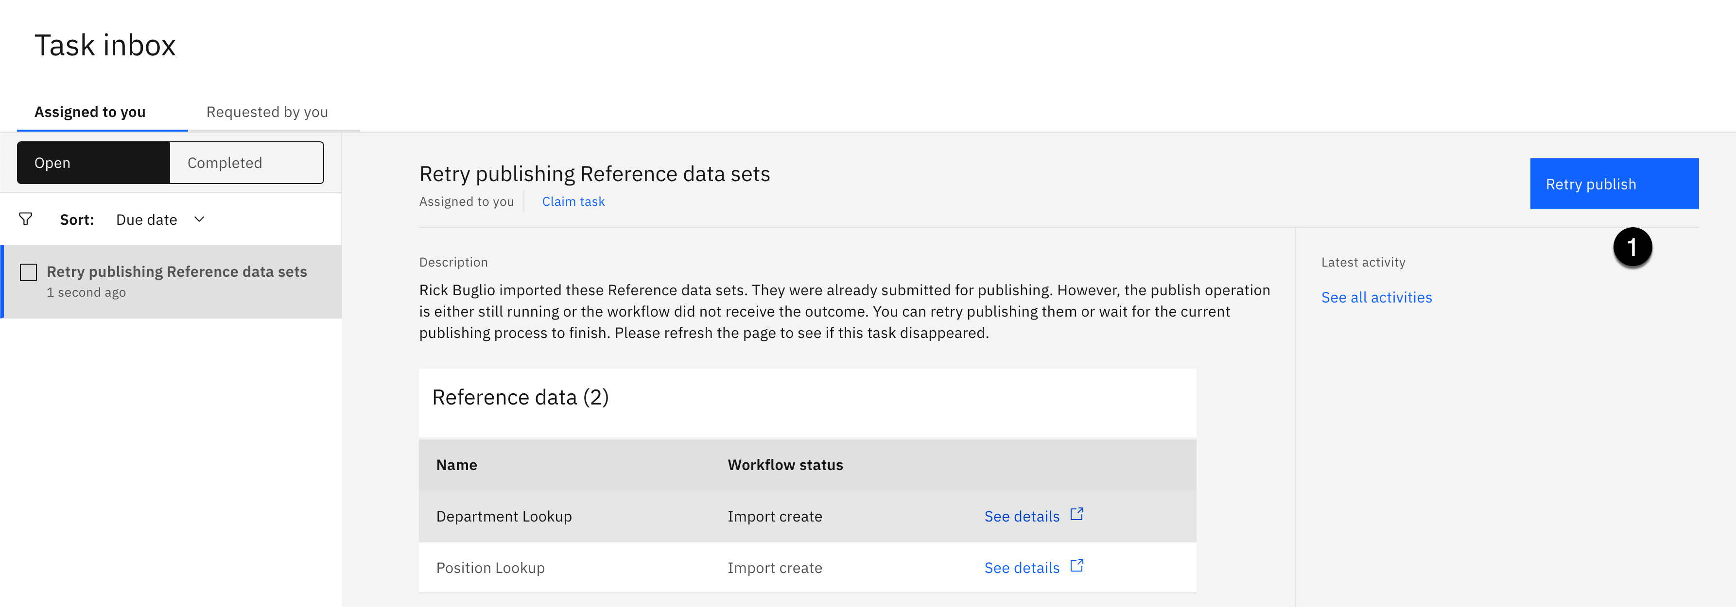The width and height of the screenshot is (1736, 607).
Task: Open the Due date sort dropdown
Action: (x=147, y=219)
